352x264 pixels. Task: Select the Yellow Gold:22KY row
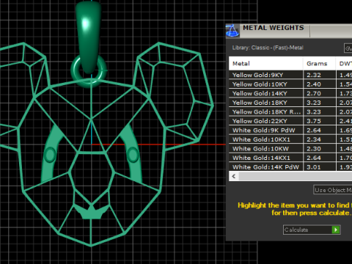click(x=290, y=121)
